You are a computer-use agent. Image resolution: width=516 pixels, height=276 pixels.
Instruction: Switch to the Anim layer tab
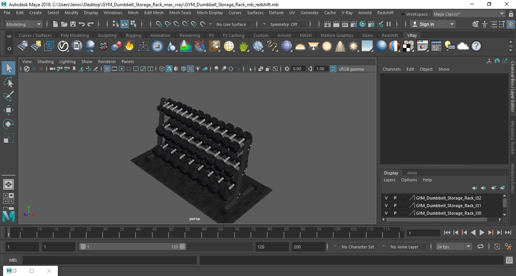[412, 173]
